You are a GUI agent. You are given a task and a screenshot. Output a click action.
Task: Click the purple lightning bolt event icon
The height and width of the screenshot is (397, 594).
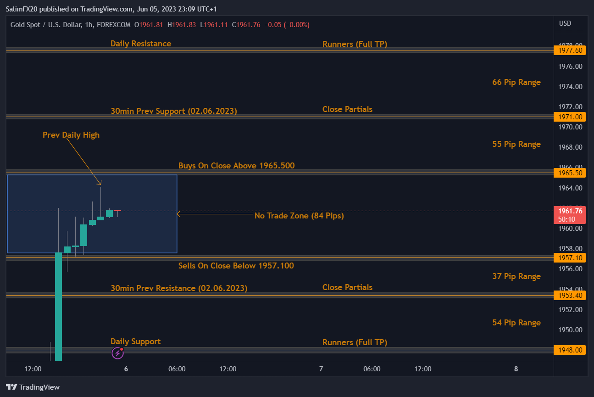(x=117, y=352)
